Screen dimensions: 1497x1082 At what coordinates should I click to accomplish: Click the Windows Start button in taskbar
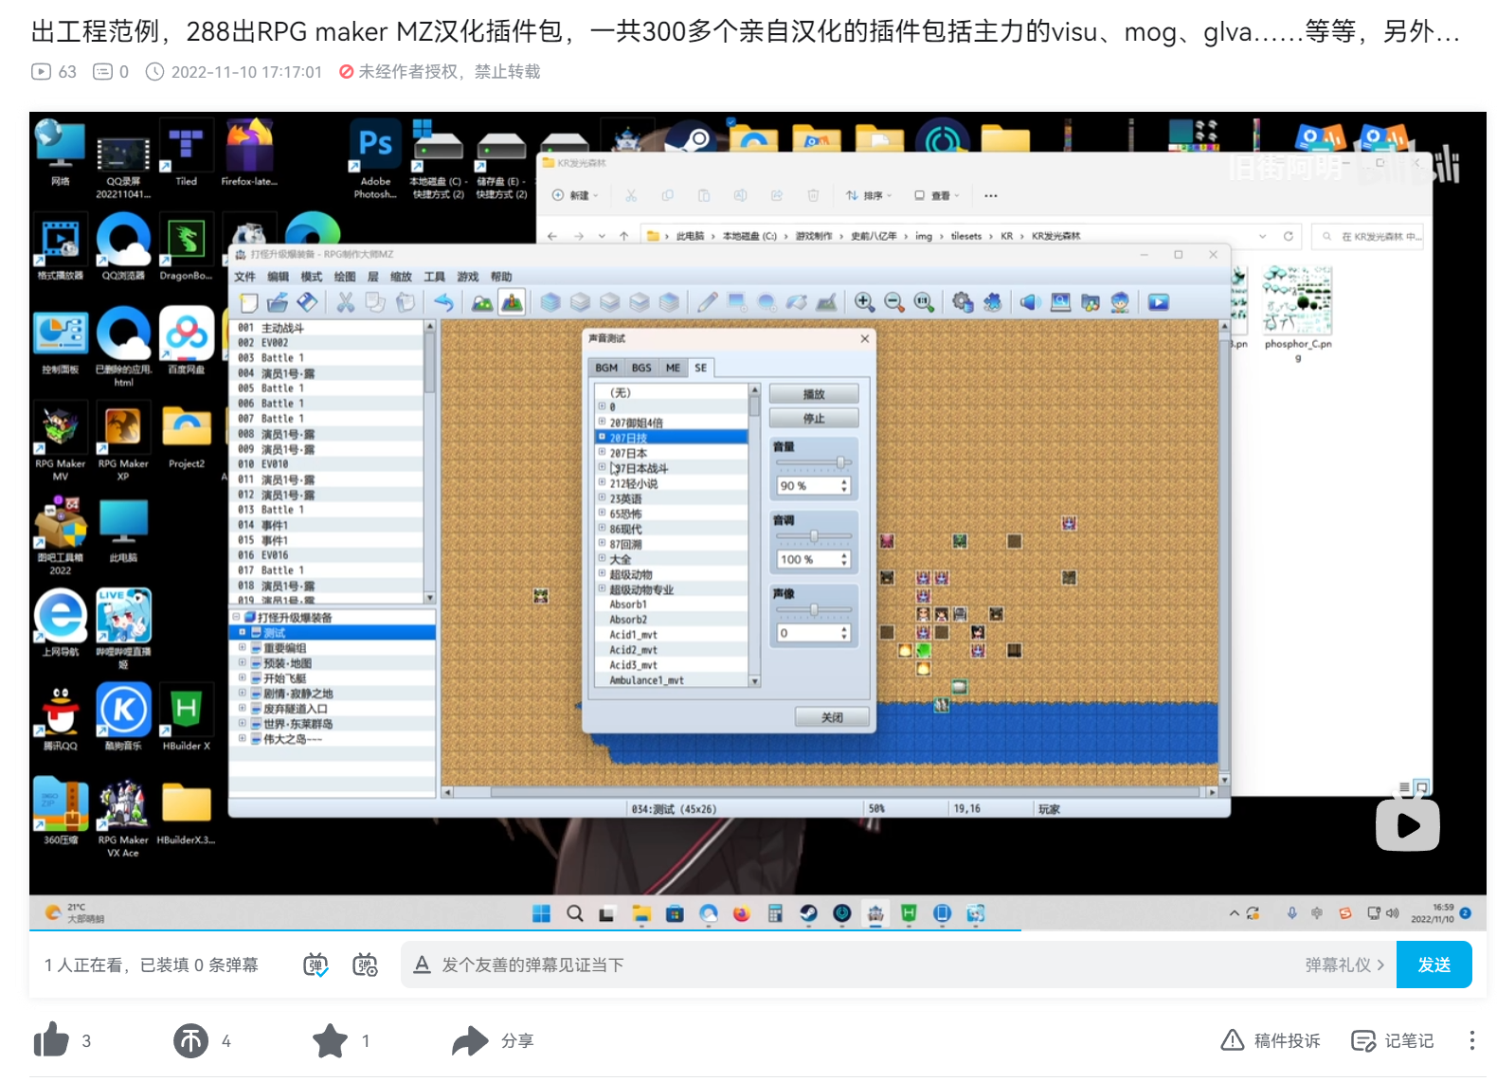pos(541,913)
